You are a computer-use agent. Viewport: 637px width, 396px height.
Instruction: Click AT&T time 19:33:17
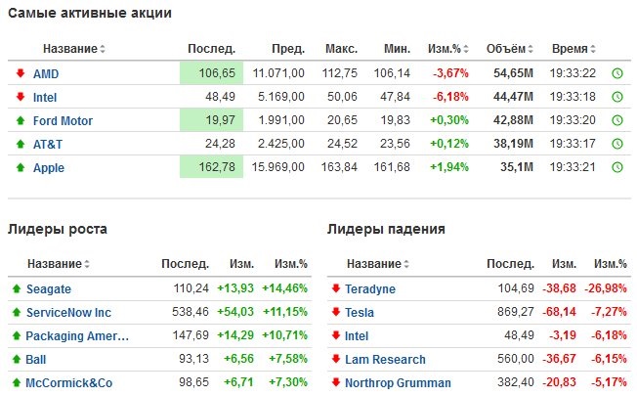[x=573, y=144]
